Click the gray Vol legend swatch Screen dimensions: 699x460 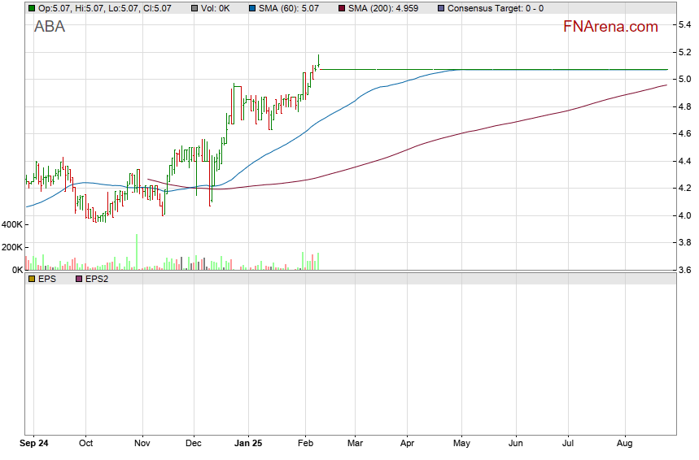pos(194,8)
